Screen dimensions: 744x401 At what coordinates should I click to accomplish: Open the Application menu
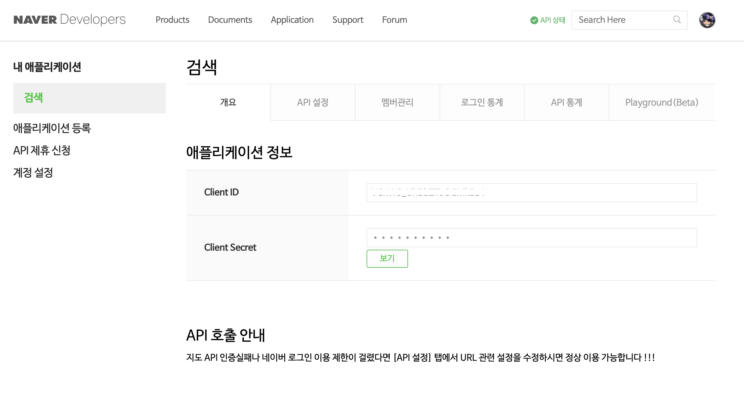tap(292, 20)
